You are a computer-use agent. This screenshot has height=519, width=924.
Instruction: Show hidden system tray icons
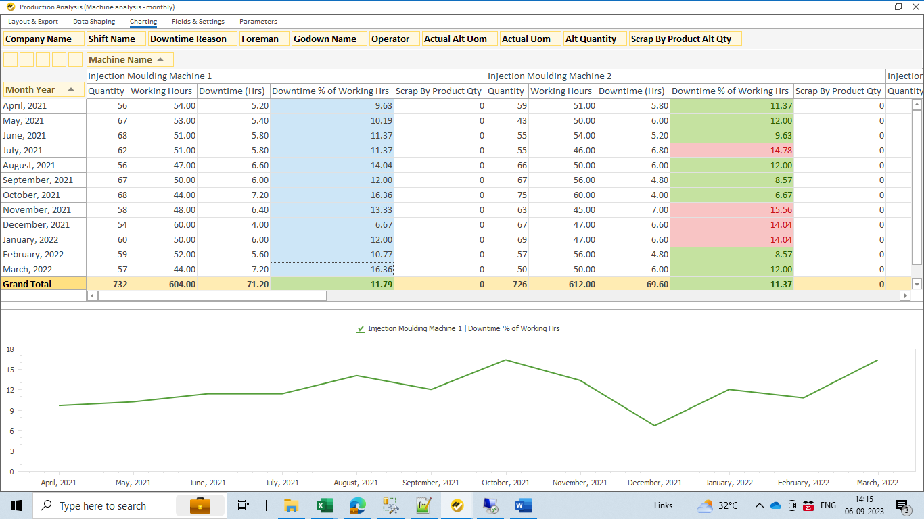point(759,505)
